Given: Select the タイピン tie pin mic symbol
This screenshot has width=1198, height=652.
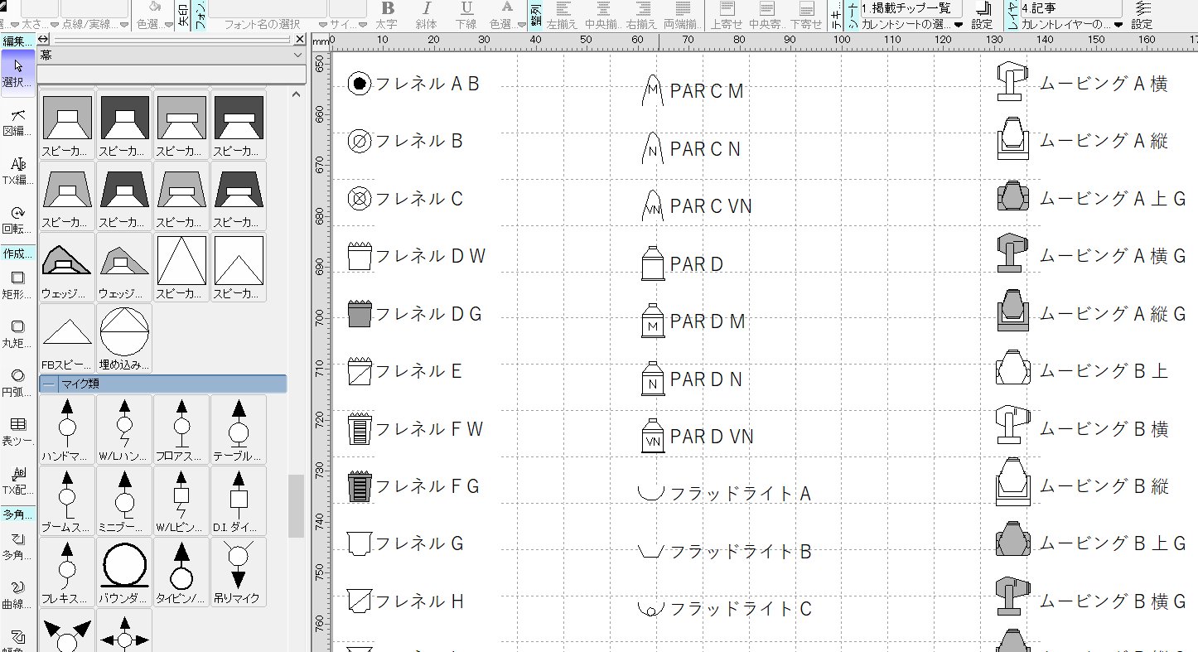Looking at the screenshot, I should (x=181, y=572).
